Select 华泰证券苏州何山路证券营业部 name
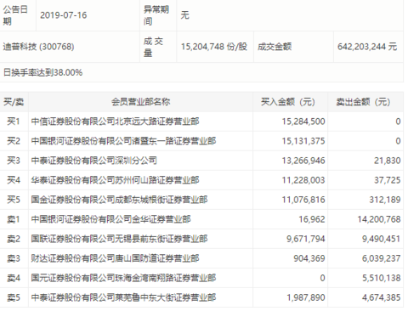 click(x=115, y=180)
